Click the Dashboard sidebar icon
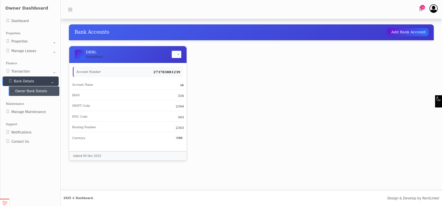The width and height of the screenshot is (442, 206). click(8, 21)
